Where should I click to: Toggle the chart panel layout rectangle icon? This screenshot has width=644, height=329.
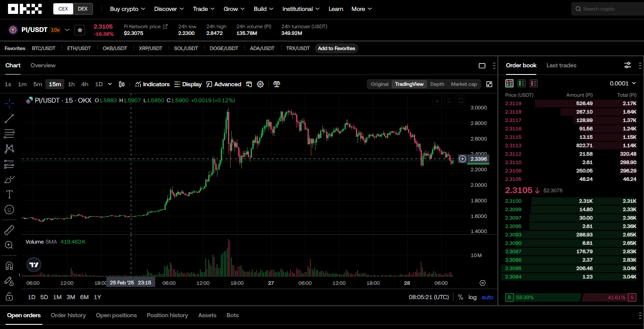(482, 66)
